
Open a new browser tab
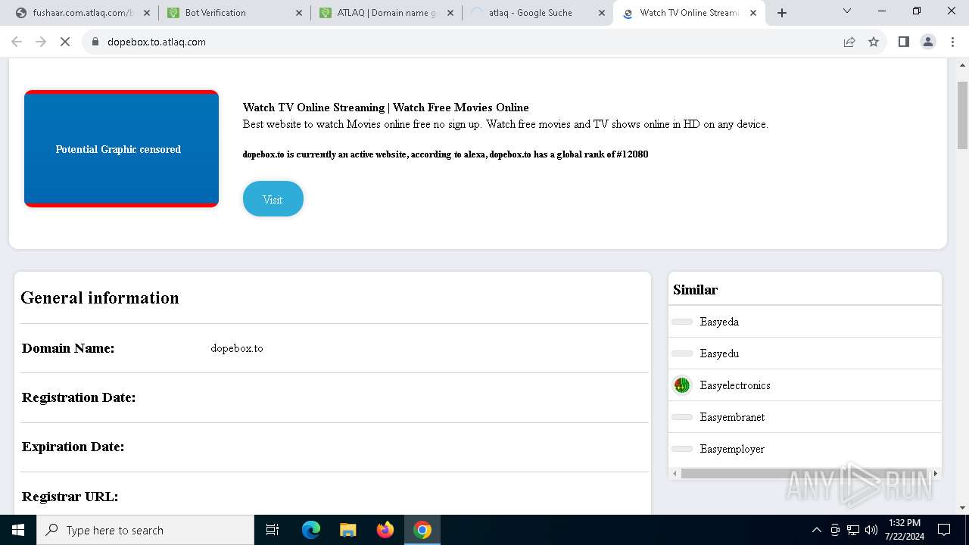pos(782,13)
